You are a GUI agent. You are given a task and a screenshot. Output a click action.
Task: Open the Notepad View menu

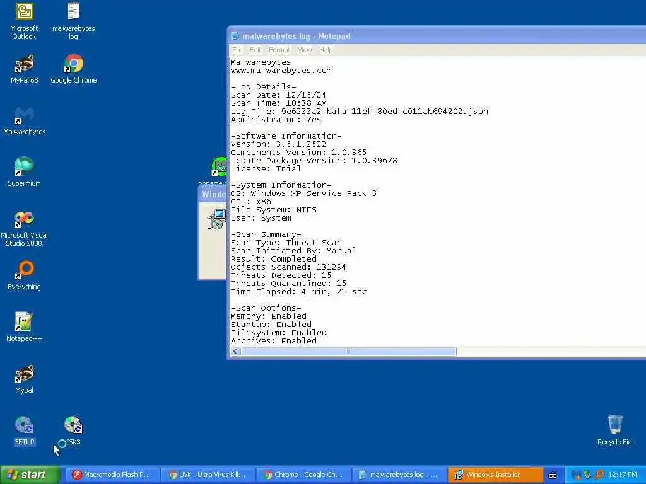(305, 50)
